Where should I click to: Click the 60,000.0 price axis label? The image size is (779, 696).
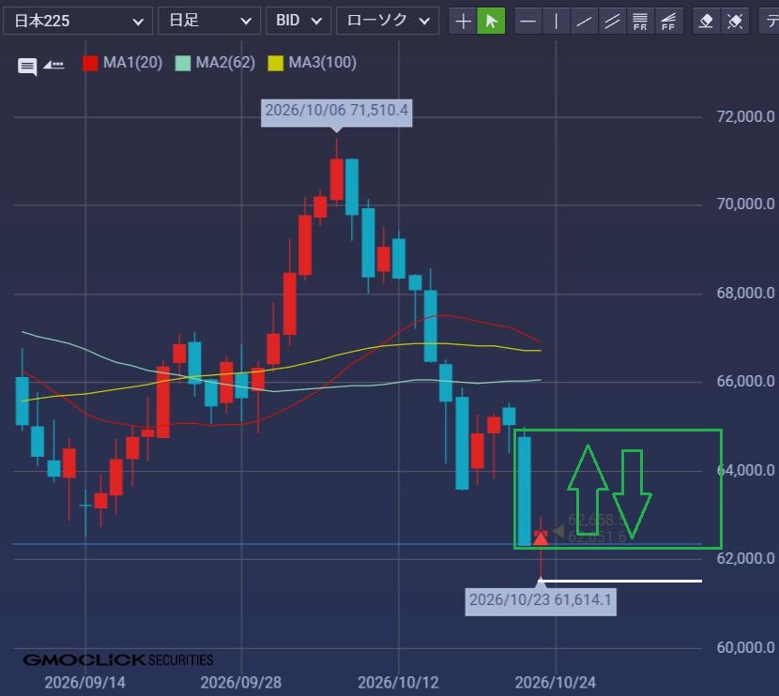(x=745, y=647)
